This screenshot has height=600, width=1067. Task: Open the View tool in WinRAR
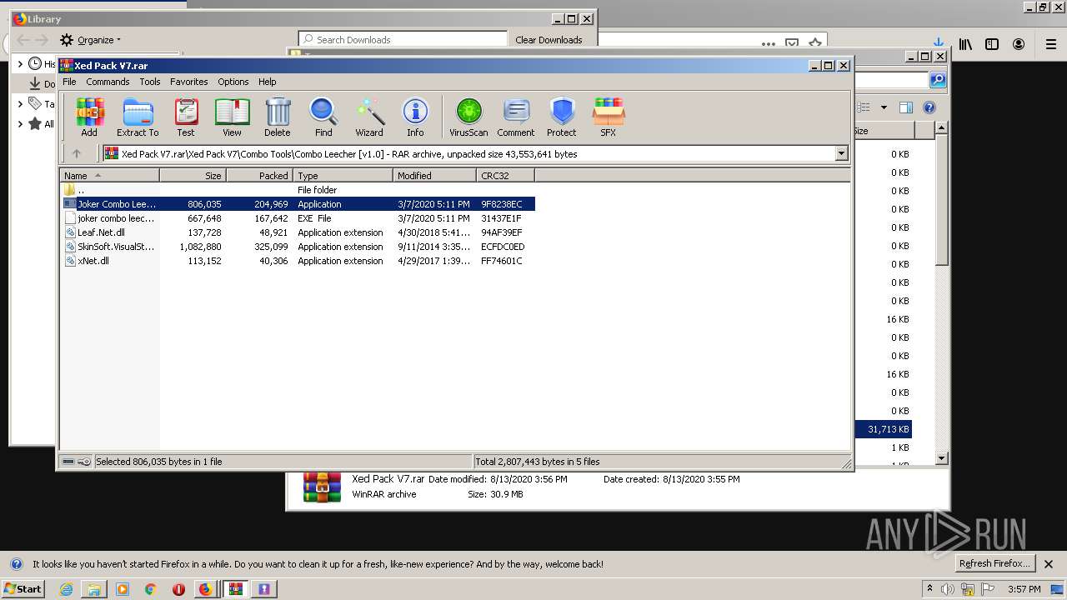tap(232, 117)
